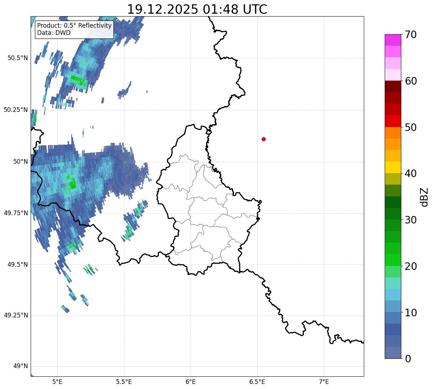Click the 49.5°N latitude label

click(18, 264)
